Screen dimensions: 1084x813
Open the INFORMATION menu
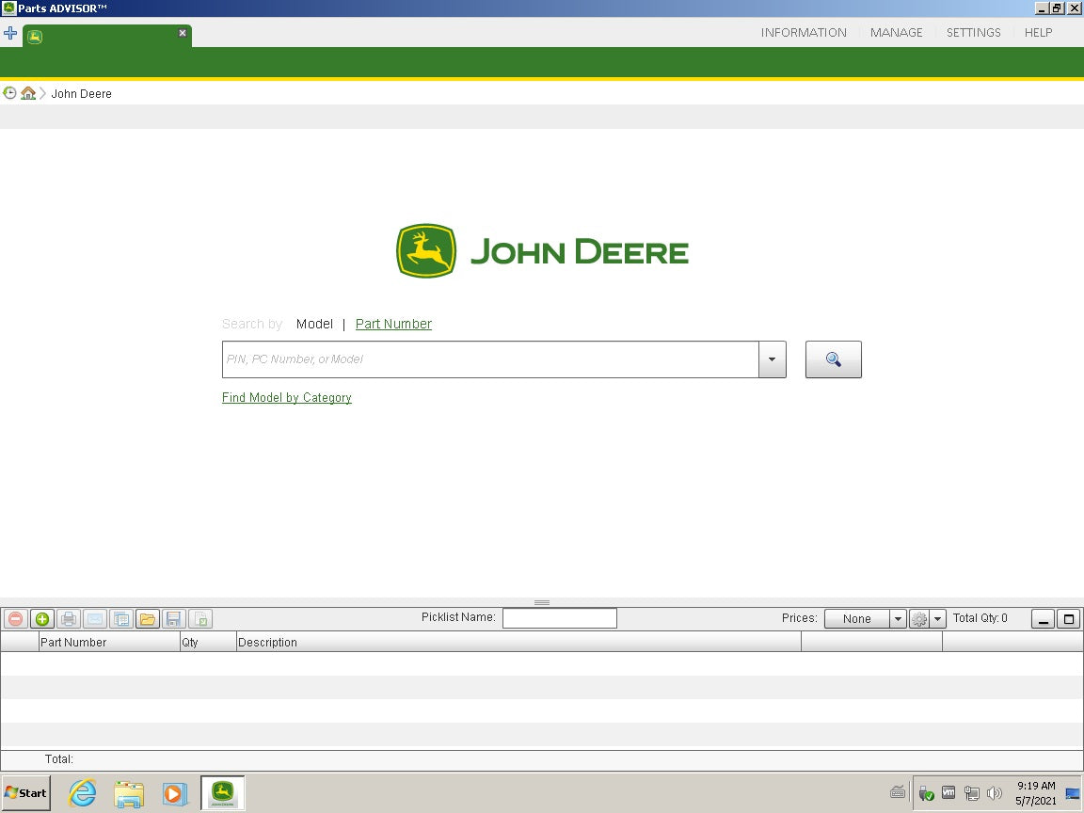[x=804, y=32]
